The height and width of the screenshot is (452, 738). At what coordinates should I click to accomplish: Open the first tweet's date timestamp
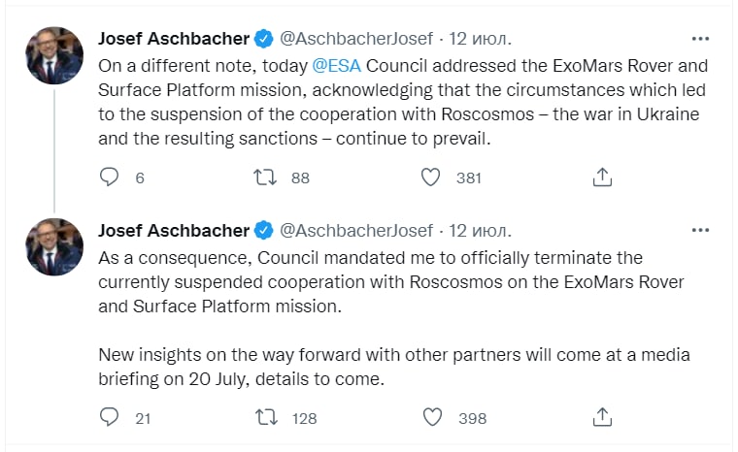coord(480,39)
